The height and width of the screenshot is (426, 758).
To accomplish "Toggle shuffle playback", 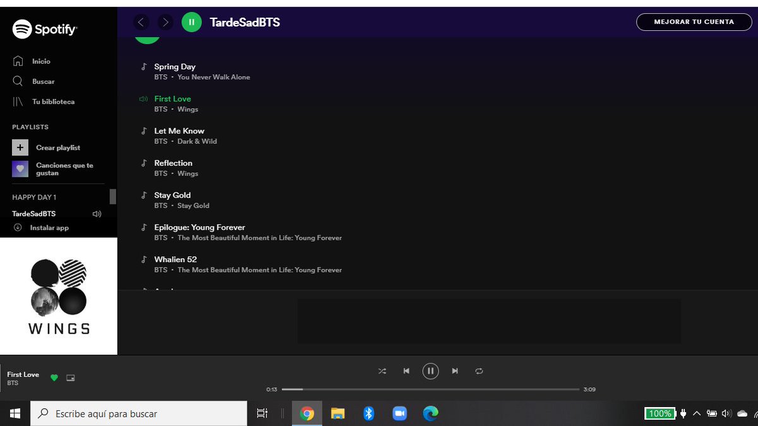I will [382, 371].
